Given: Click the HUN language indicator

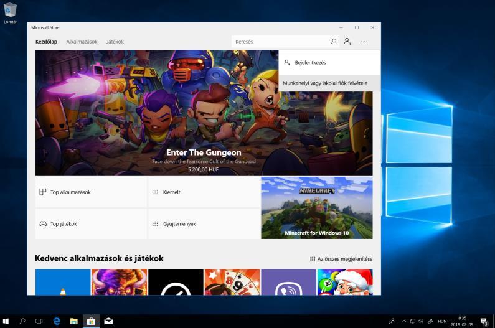Looking at the screenshot, I should [442, 321].
